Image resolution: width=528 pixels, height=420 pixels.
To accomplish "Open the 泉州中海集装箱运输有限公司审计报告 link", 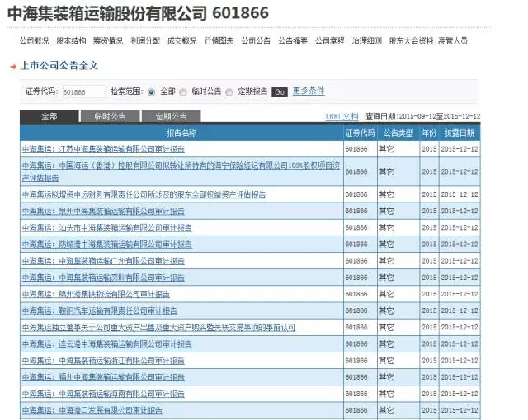I will point(103,211).
